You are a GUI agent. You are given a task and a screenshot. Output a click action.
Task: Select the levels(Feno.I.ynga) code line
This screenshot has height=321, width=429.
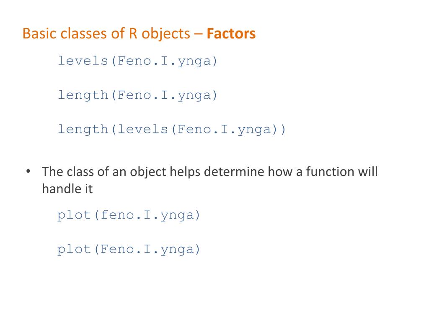tap(137, 61)
